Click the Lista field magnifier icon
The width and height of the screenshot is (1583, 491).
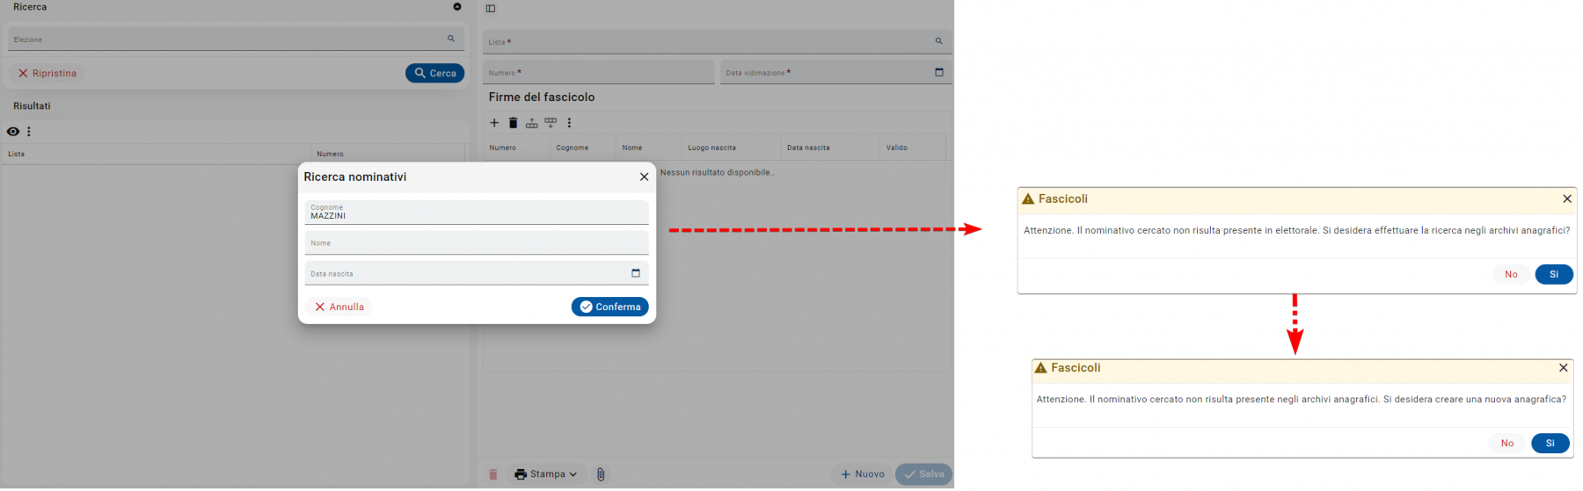tap(938, 41)
